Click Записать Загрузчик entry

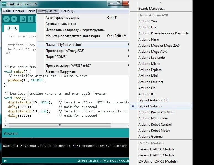tap(83, 72)
